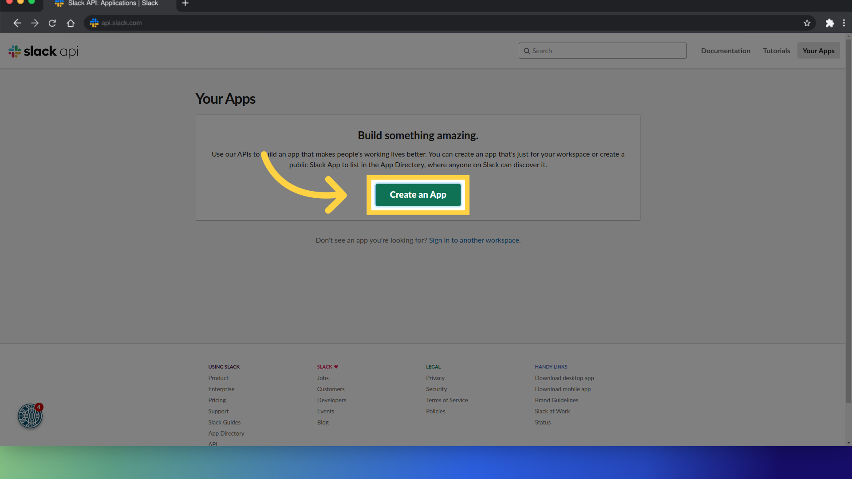Screen dimensions: 852x479
Task: Reload the page with the refresh icon
Action: coord(52,23)
